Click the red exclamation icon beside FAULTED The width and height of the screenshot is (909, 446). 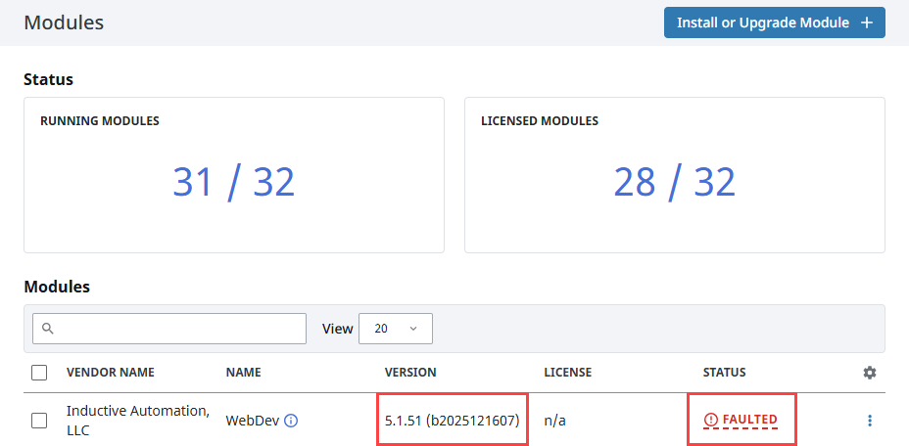[711, 420]
